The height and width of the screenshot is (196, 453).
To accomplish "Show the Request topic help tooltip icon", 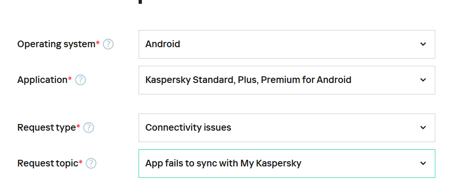I will tap(91, 164).
